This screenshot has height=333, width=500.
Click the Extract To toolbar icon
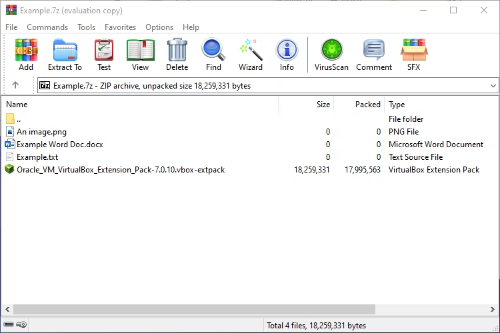tap(65, 51)
